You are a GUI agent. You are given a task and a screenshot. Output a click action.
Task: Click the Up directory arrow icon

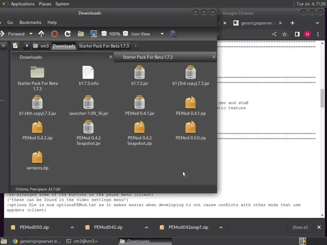point(41,34)
